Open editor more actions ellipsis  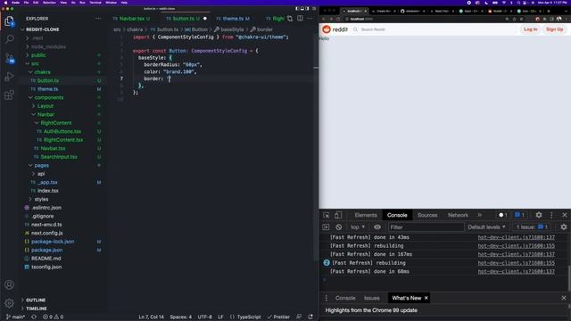click(310, 18)
